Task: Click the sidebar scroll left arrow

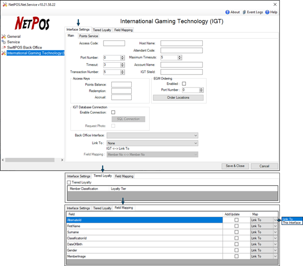Action: 3,160
